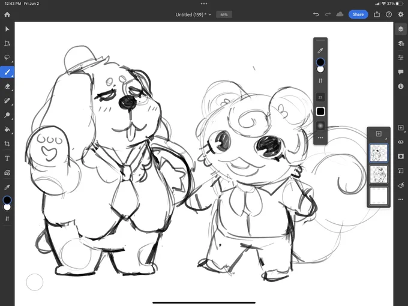Select white background chip in left toolbar

coord(7,208)
